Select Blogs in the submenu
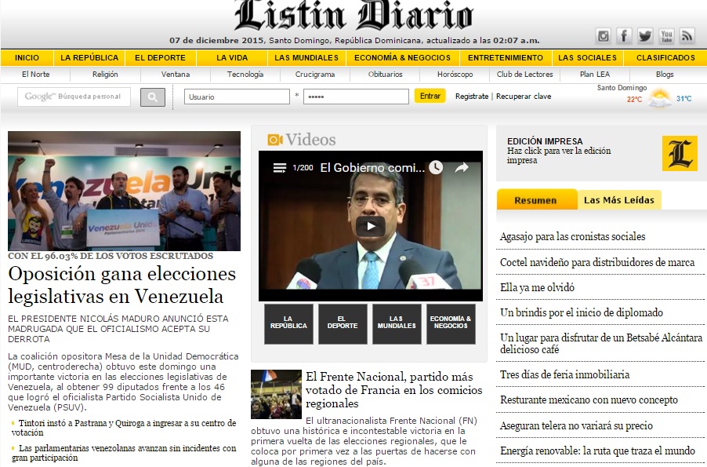The image size is (707, 467). [665, 74]
